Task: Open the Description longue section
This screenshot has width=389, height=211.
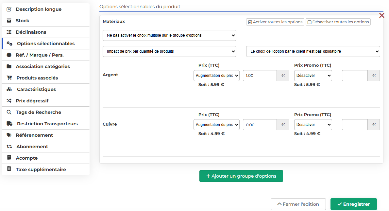Action: (46, 9)
